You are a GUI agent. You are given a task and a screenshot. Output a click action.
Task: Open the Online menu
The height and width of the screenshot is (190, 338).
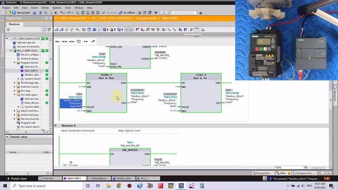click(45, 8)
